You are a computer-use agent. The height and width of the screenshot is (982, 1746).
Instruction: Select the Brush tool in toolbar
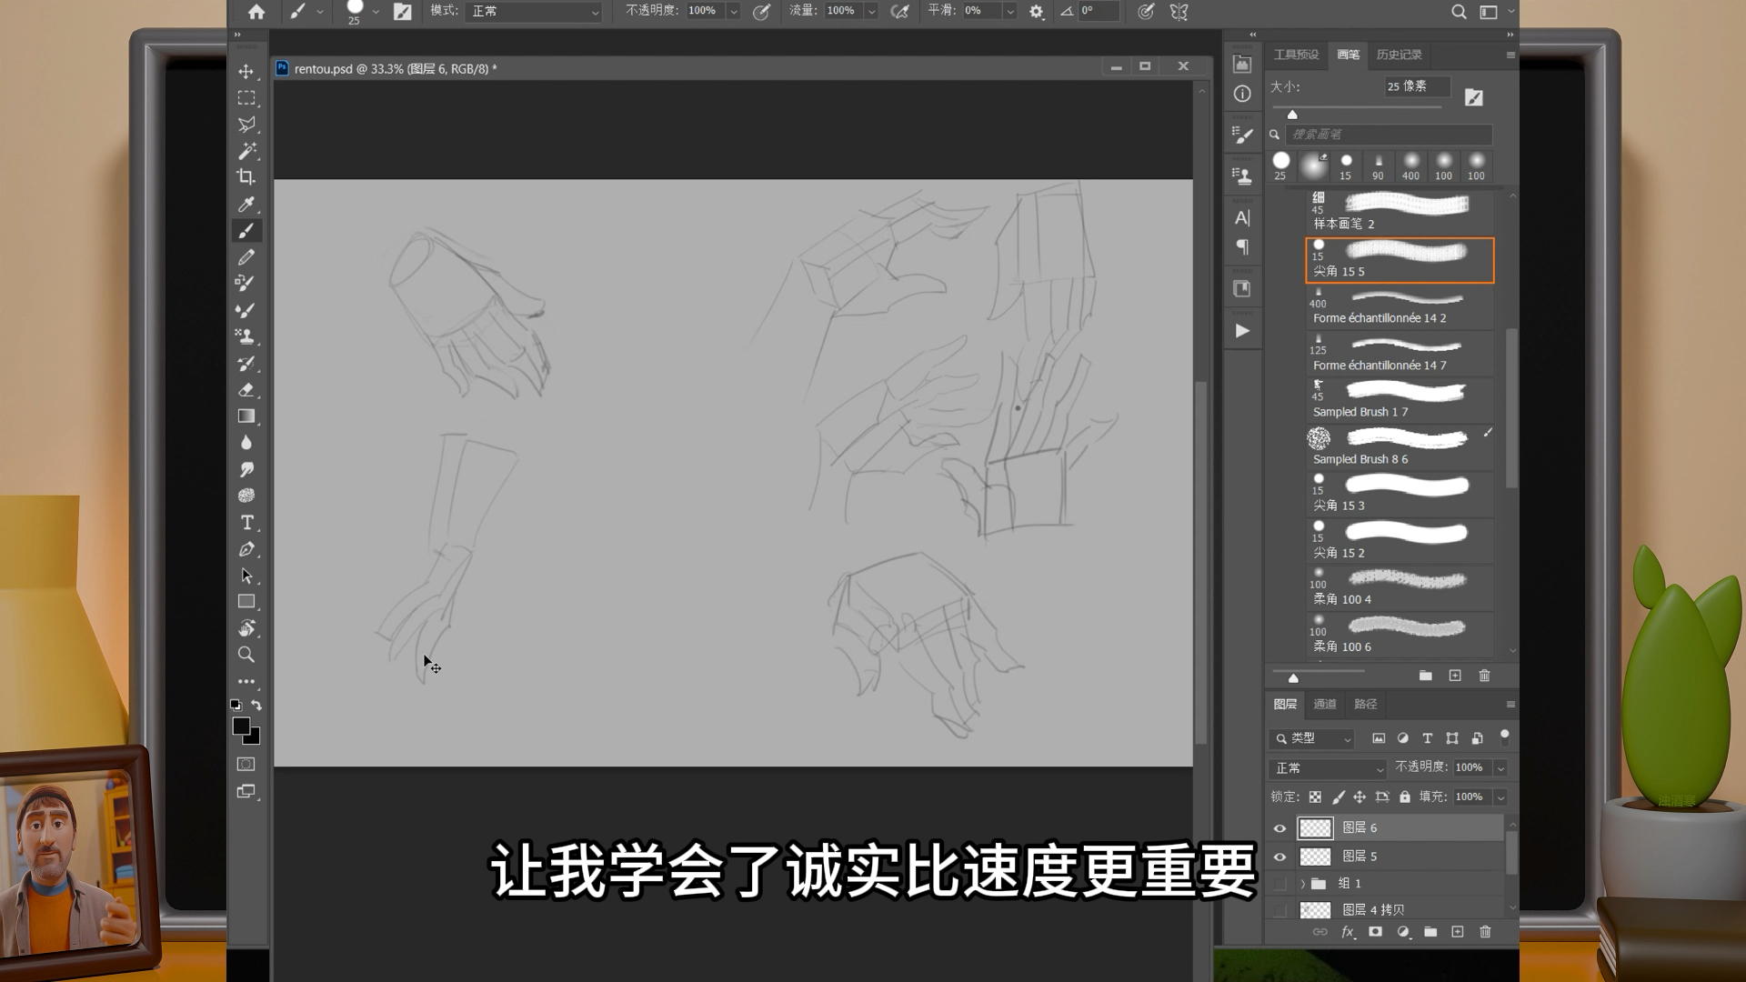pyautogui.click(x=247, y=230)
